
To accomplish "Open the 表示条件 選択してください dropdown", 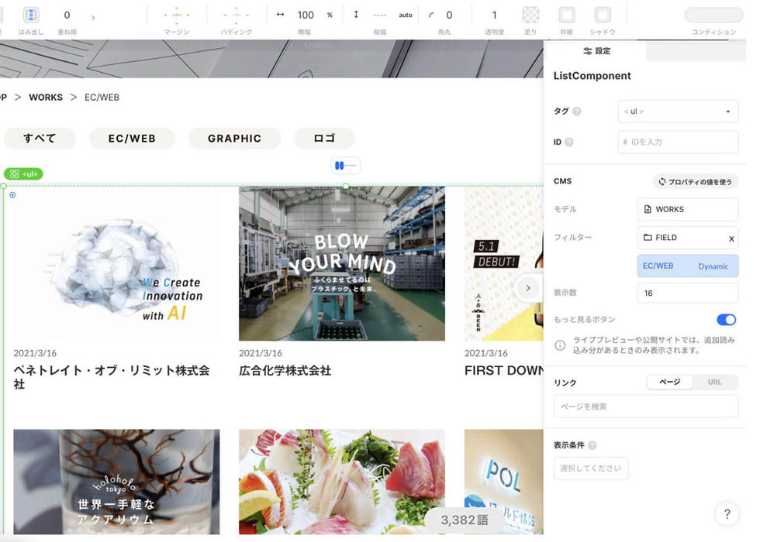I will click(590, 468).
